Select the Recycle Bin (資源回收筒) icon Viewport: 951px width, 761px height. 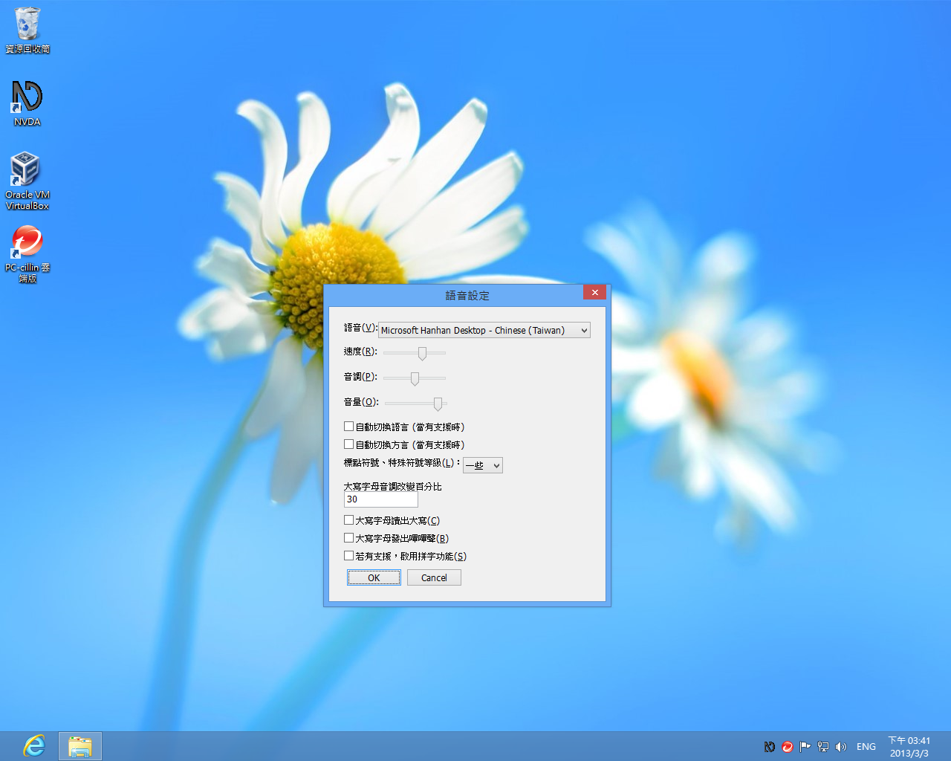(x=27, y=25)
